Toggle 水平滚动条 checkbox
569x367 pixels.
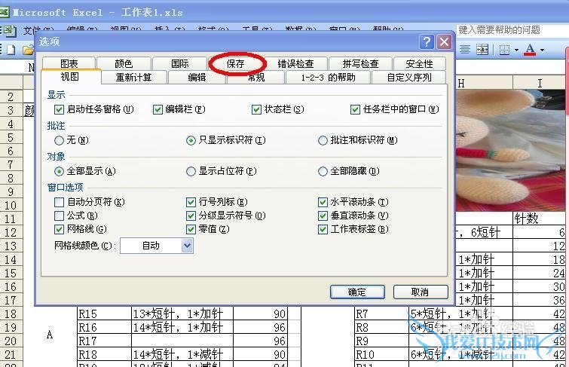[323, 202]
